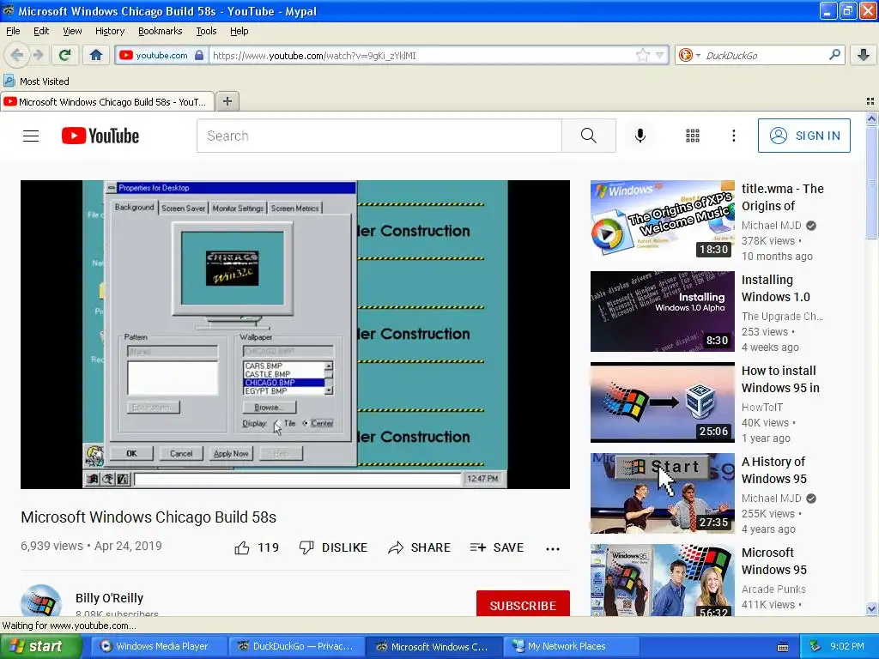Click the search bar magnifier icon
This screenshot has width=879, height=659.
834,54
